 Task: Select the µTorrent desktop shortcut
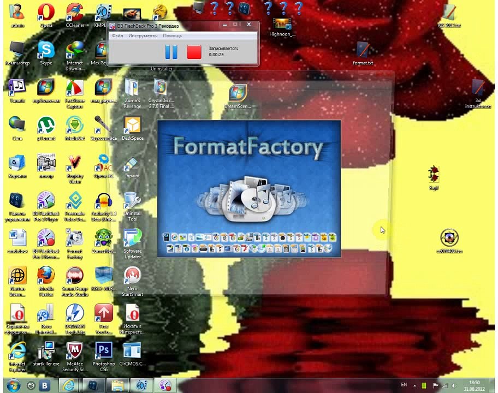(46, 129)
